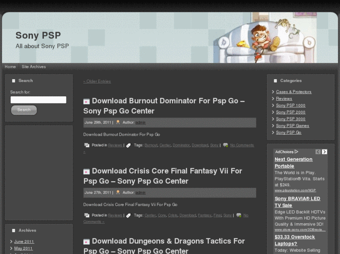This screenshot has height=254, width=340.
Task: Open Sony PSP 3000 category
Action: [290, 119]
